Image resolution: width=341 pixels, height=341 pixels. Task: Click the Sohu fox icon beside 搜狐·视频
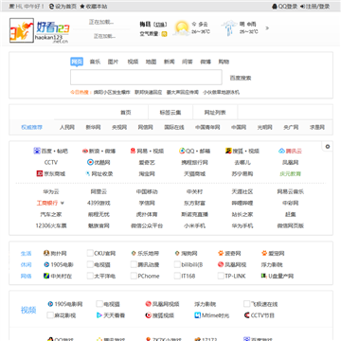click(228, 151)
